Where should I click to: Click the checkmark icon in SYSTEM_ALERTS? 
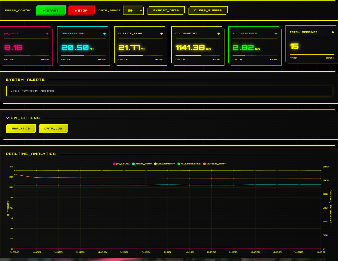(12, 91)
